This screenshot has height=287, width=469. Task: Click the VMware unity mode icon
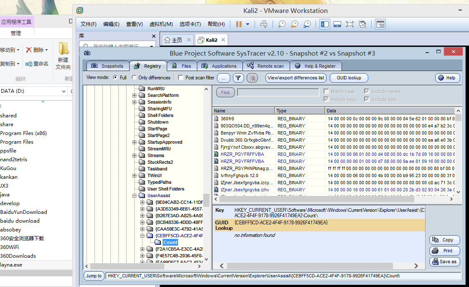tap(362, 24)
